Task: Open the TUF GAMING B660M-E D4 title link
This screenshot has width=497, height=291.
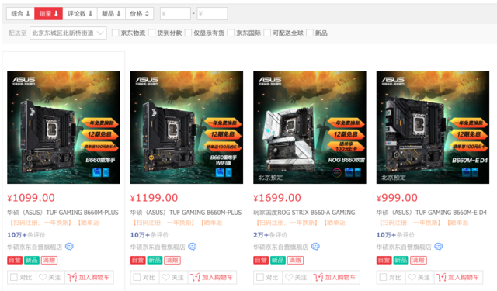Action: [432, 213]
